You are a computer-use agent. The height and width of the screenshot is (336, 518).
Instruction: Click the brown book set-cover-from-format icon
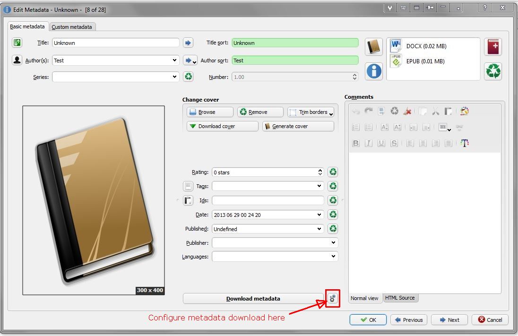coord(374,47)
